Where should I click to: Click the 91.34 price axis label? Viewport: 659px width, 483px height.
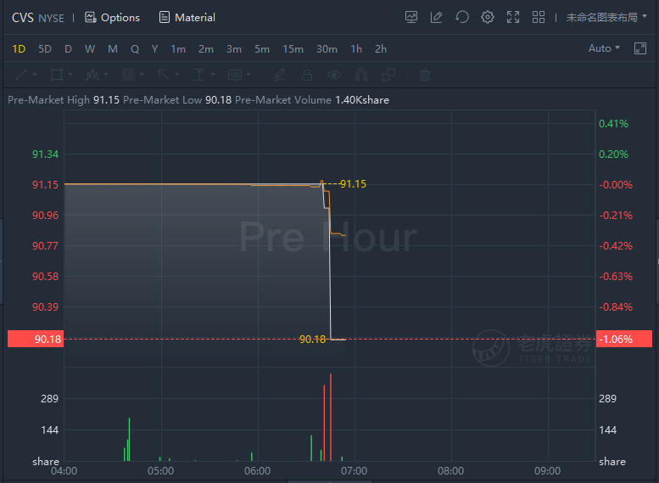46,154
